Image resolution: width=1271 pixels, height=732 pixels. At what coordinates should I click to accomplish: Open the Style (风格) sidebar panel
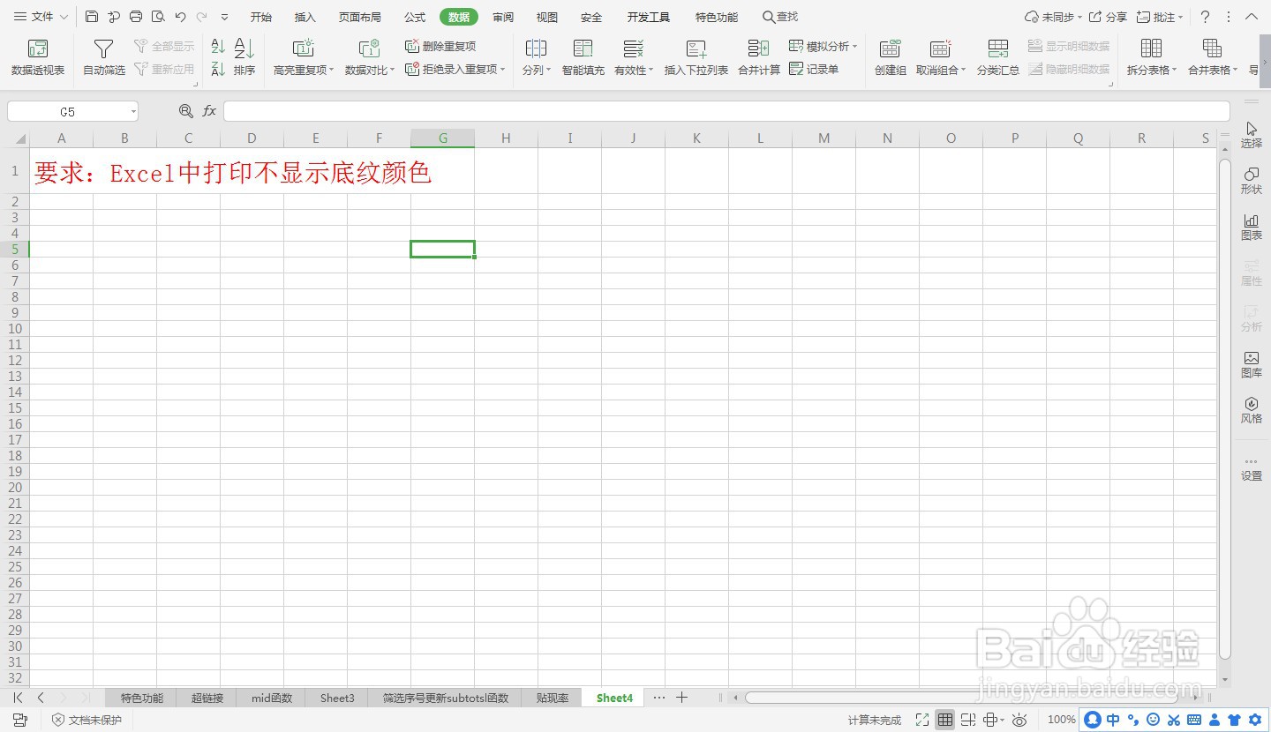click(x=1252, y=410)
